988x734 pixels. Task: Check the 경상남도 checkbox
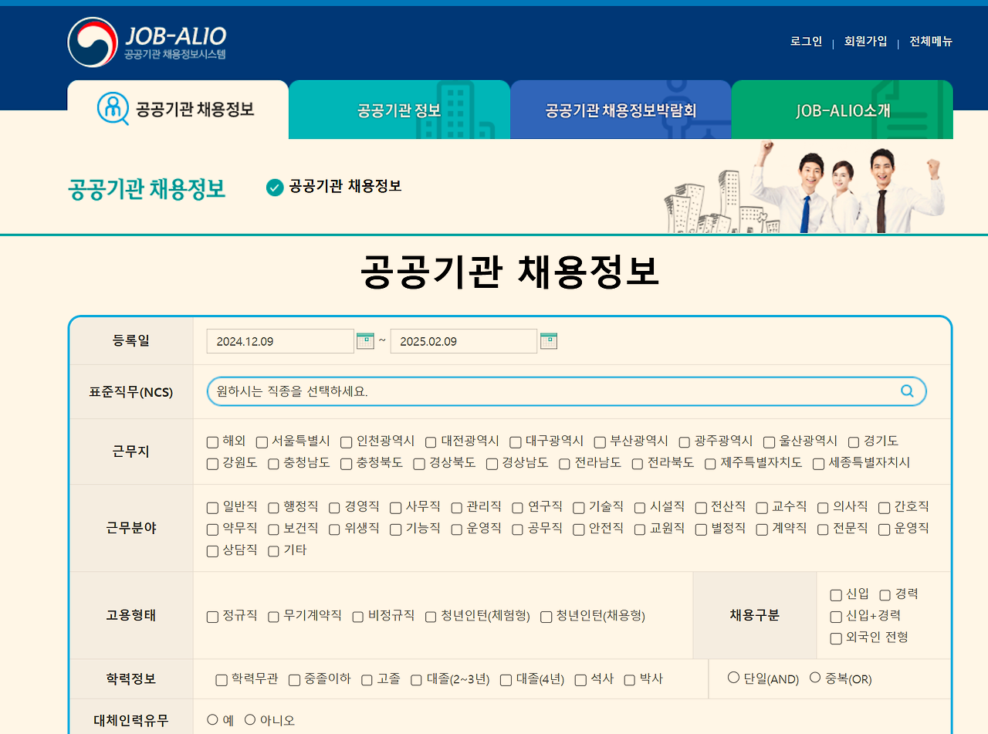click(492, 464)
